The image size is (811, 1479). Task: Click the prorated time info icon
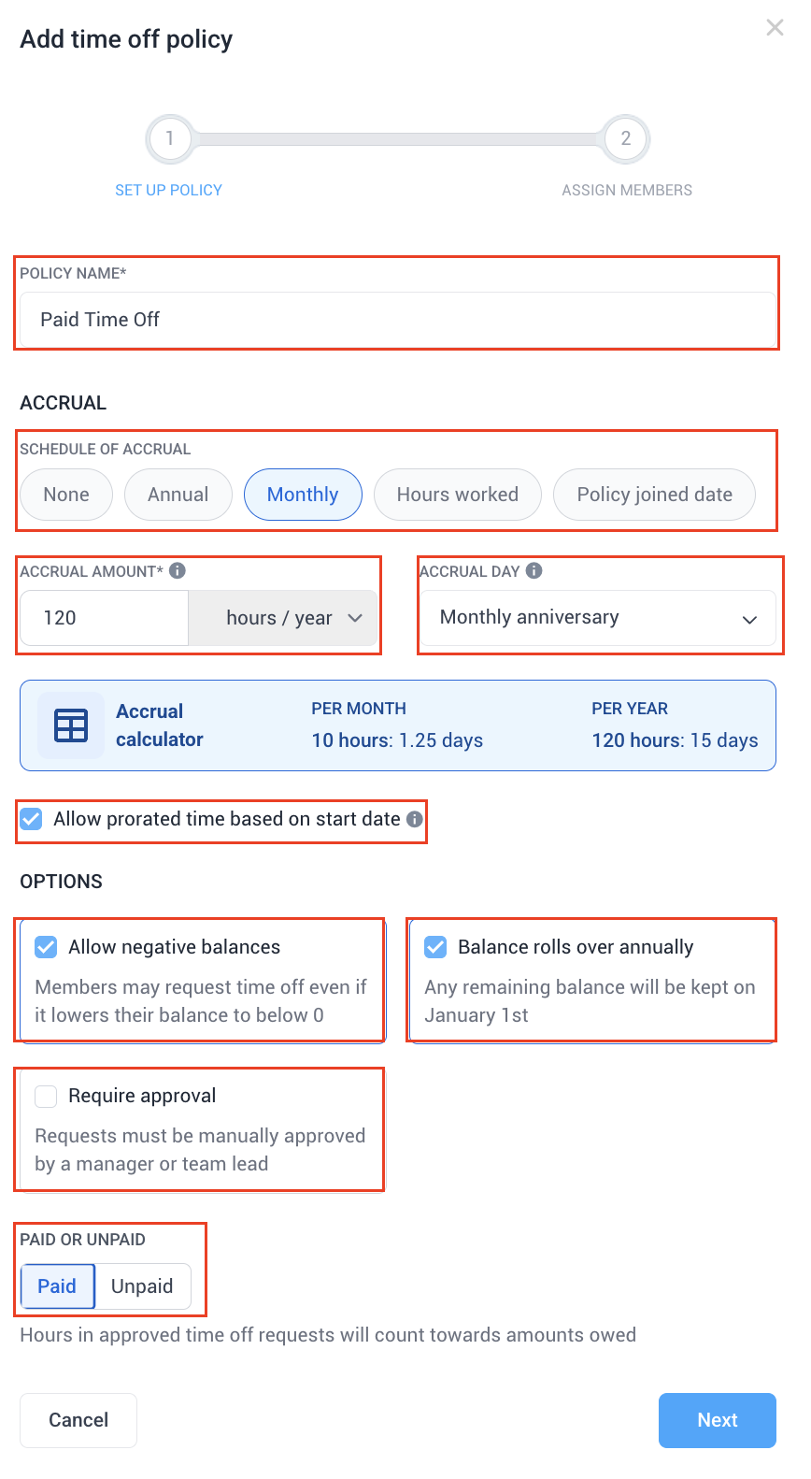(x=415, y=819)
